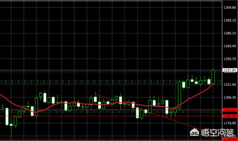Select the red 1184.99 price level label
The height and width of the screenshot is (141, 238).
click(x=230, y=116)
